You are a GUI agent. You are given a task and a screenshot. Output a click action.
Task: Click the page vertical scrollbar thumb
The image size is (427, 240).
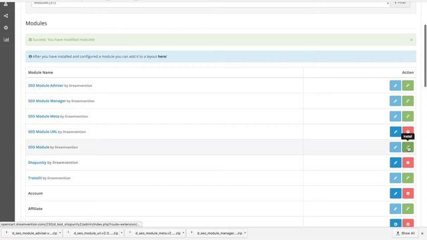point(425,56)
